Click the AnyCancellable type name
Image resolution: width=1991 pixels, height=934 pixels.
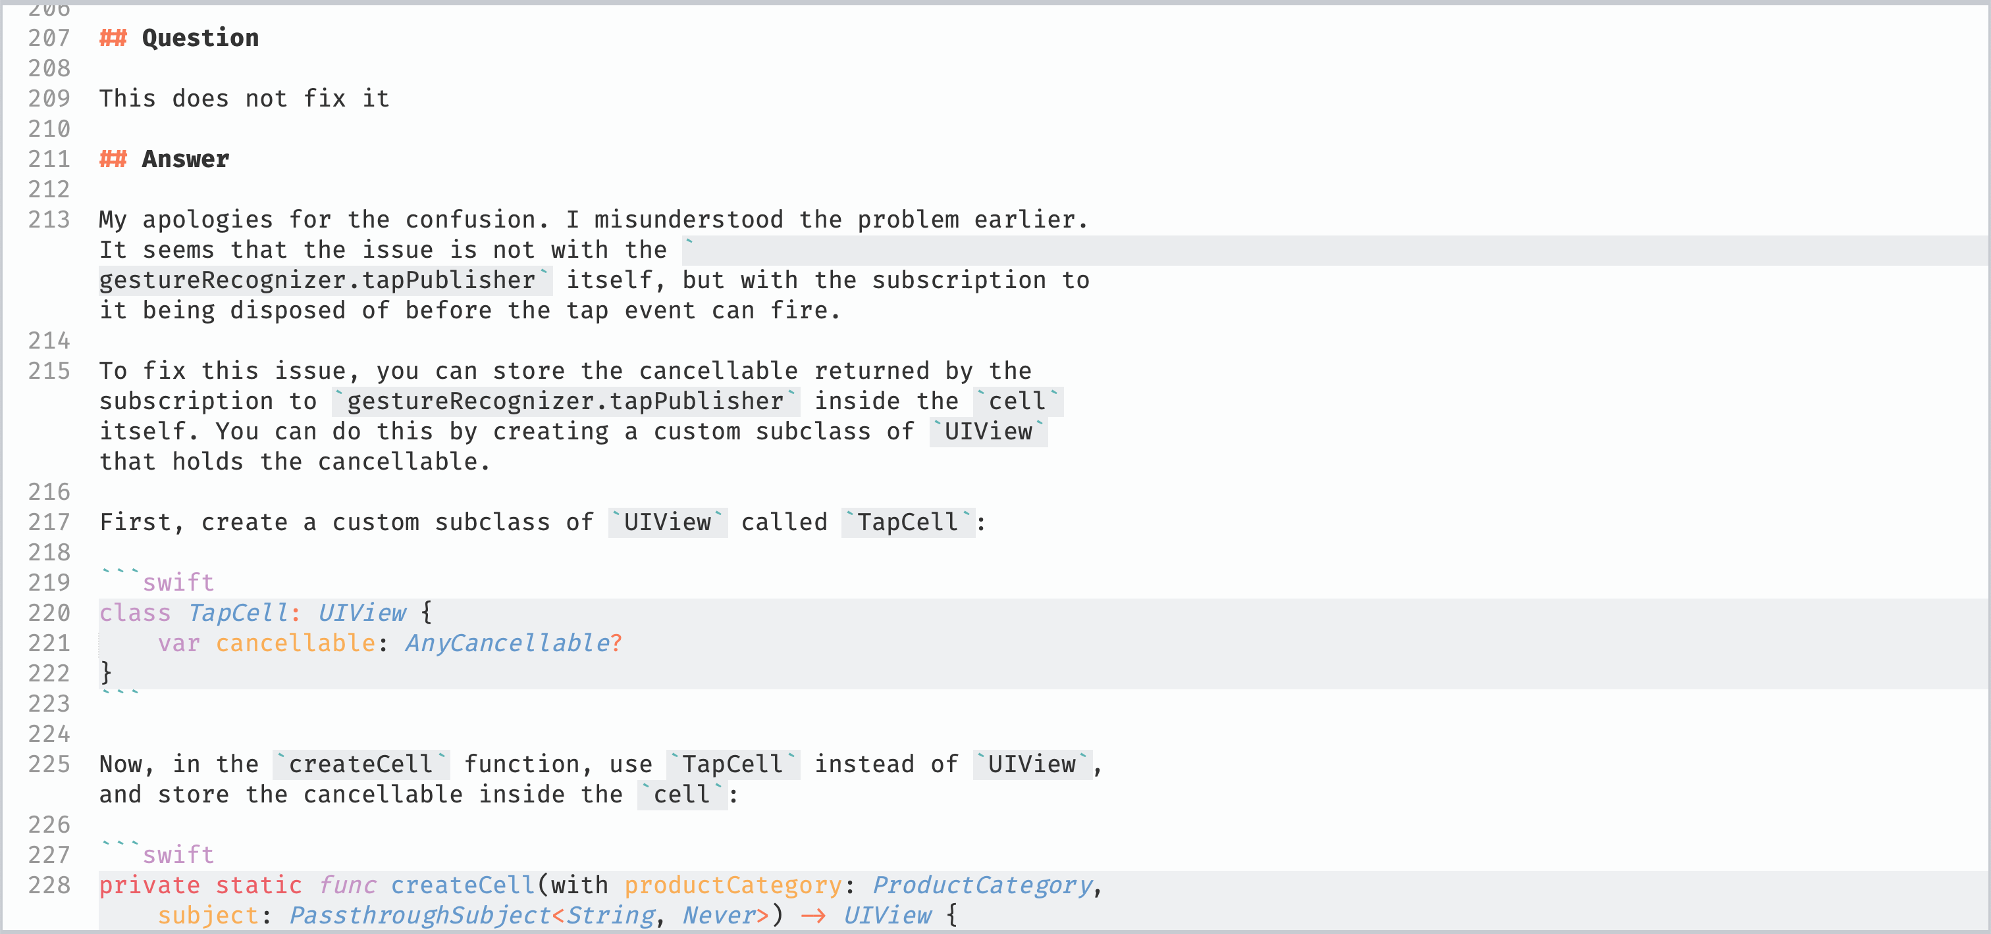click(508, 643)
